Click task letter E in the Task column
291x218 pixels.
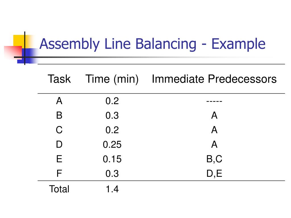(x=59, y=159)
